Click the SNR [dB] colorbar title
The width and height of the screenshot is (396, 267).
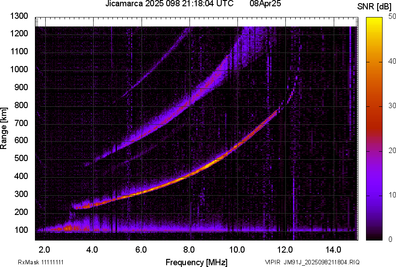coord(374,7)
